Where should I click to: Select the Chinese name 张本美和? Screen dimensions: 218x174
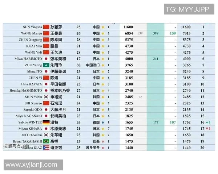(x=58, y=59)
